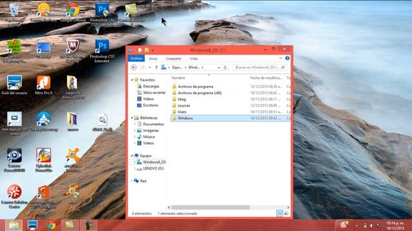412x231 pixels.
Task: Click the horizontal scrollbar in file list
Action: [x=211, y=207]
